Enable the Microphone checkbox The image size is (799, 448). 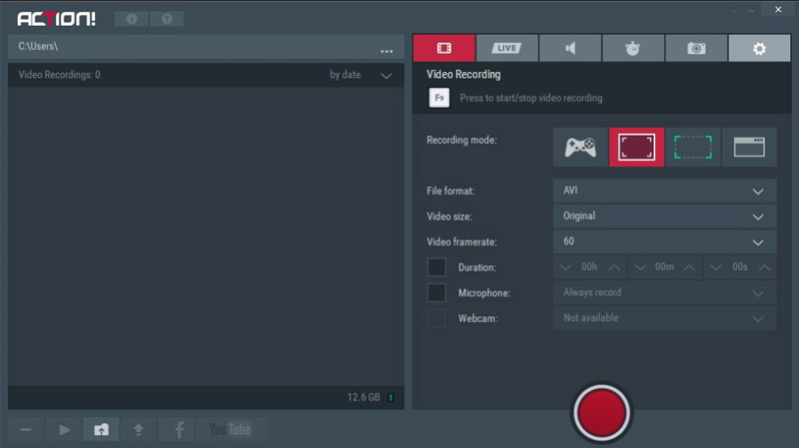pyautogui.click(x=436, y=292)
